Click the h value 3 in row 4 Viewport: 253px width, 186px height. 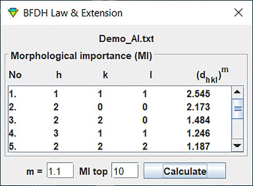pyautogui.click(x=56, y=133)
